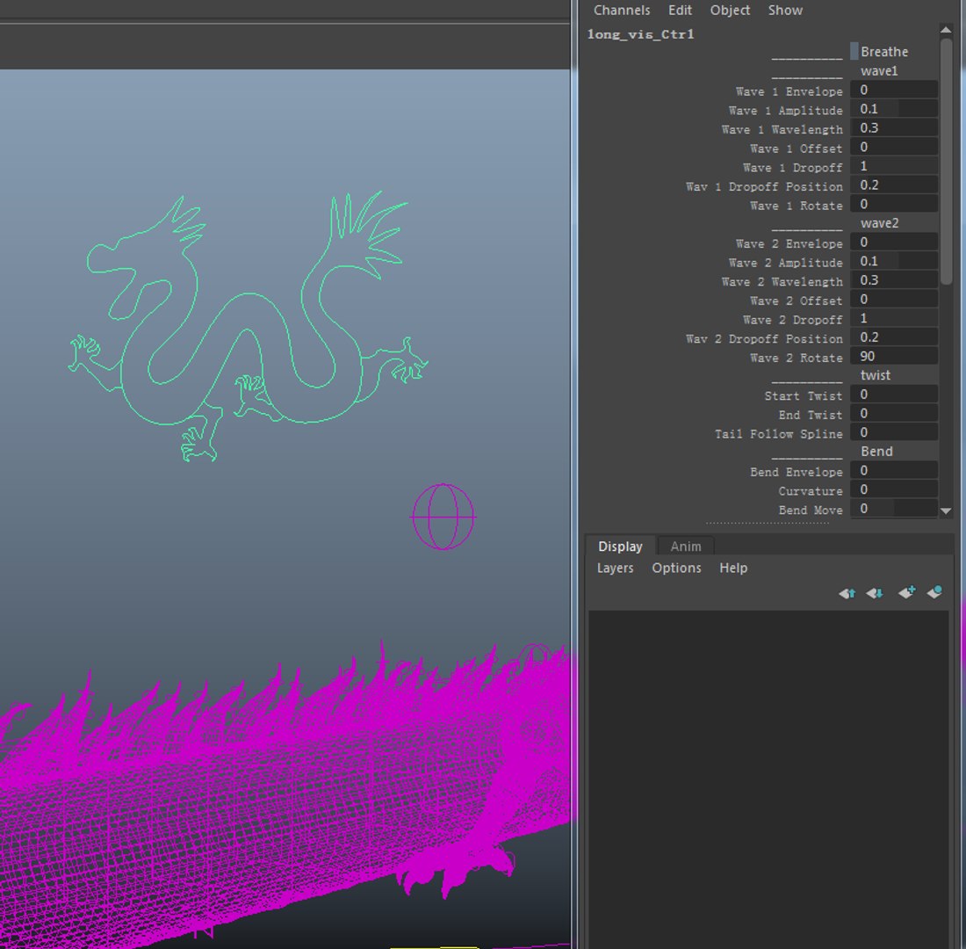Click the Wave 2 Envelope value field
966x949 pixels.
tap(894, 243)
